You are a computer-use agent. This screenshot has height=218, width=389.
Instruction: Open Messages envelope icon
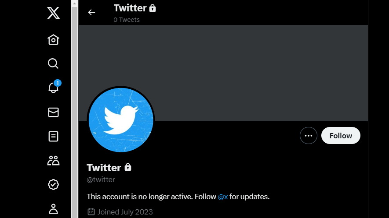pyautogui.click(x=53, y=112)
